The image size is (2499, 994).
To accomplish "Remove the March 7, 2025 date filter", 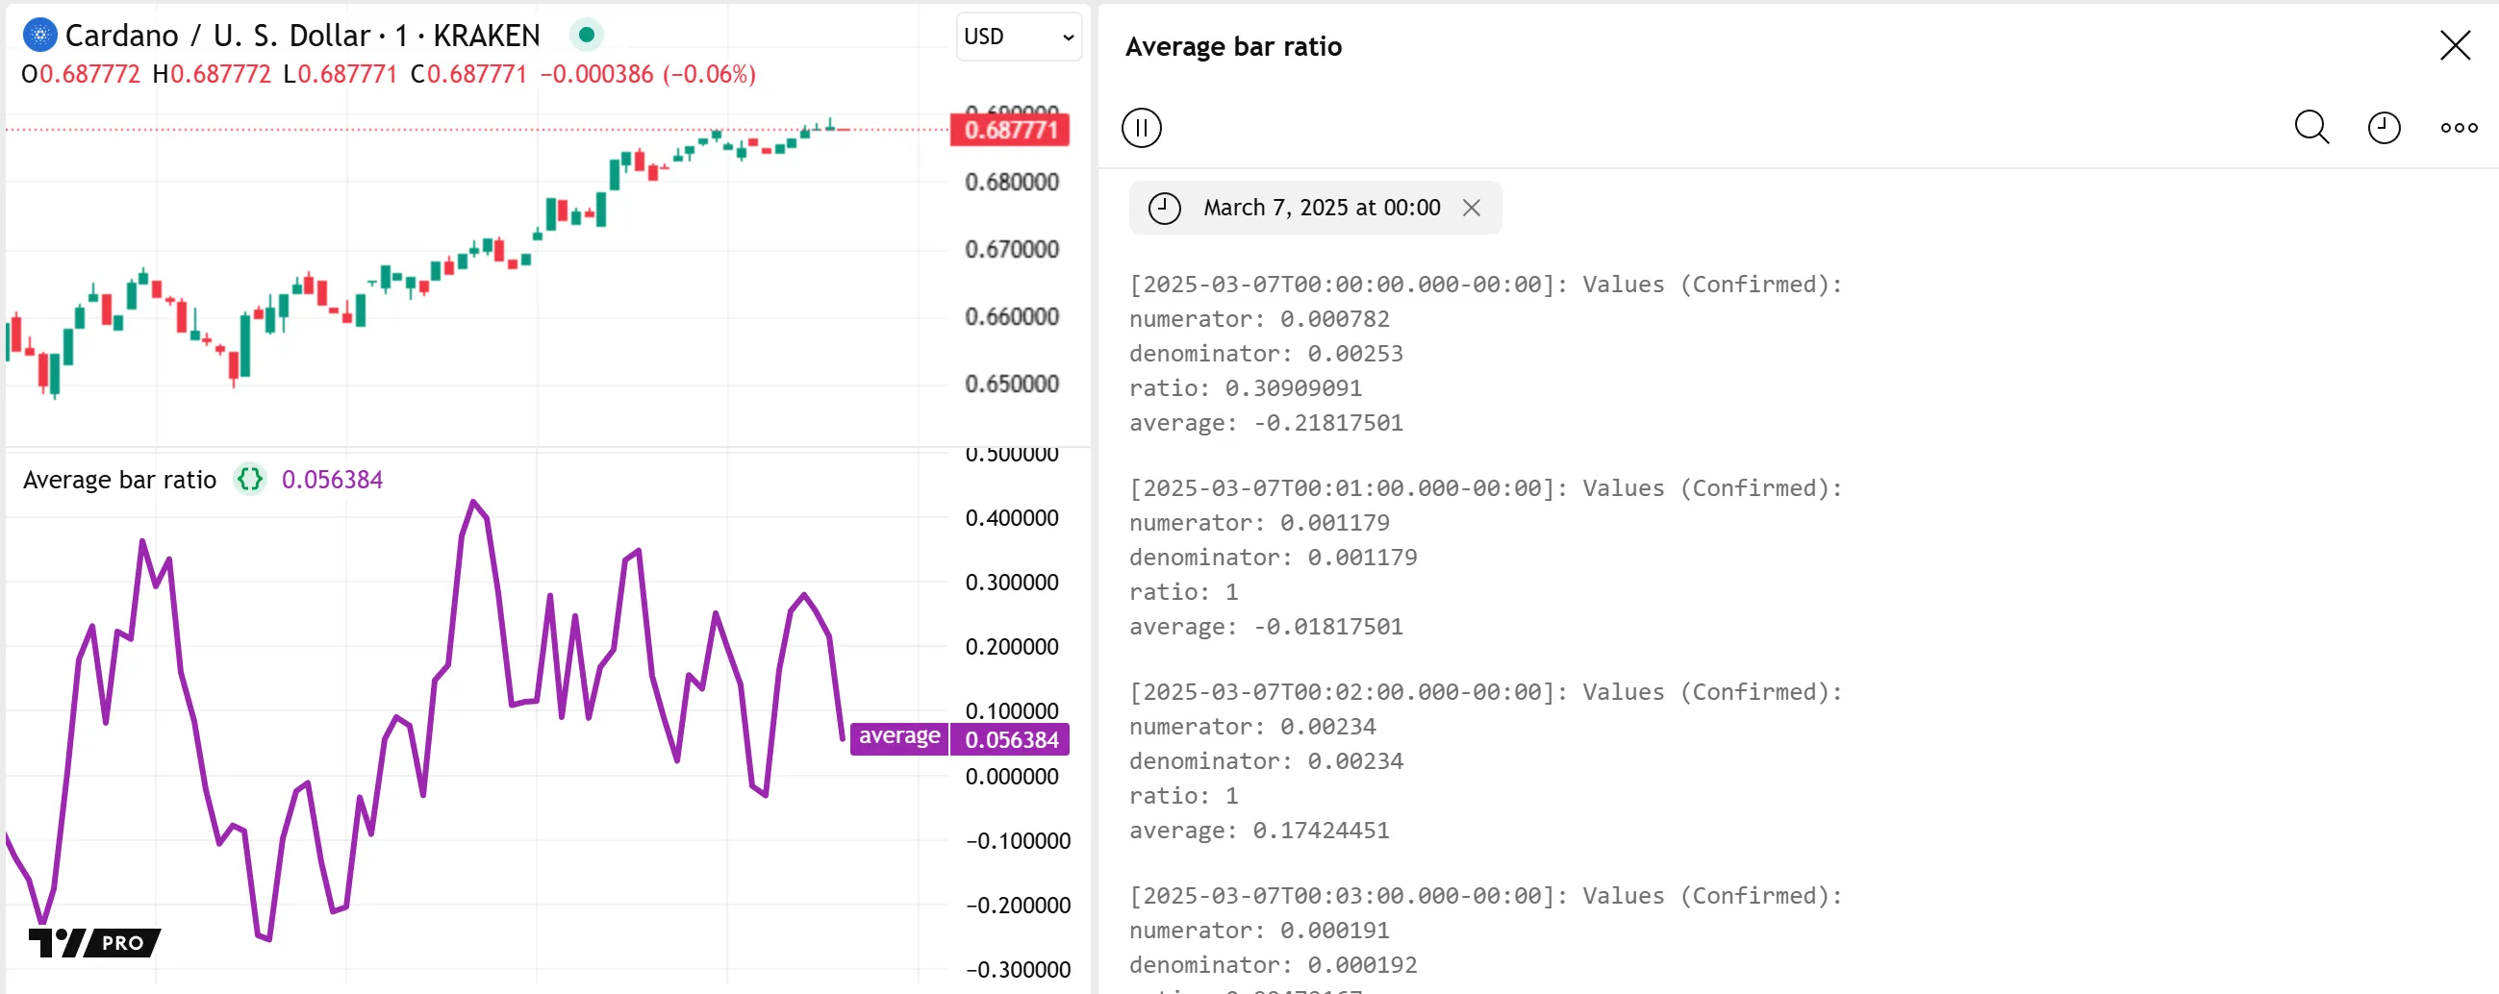I will pyautogui.click(x=1471, y=208).
